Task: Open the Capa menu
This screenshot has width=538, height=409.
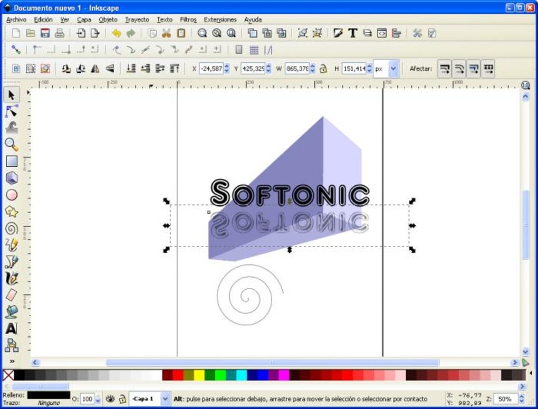Action: pyautogui.click(x=84, y=20)
